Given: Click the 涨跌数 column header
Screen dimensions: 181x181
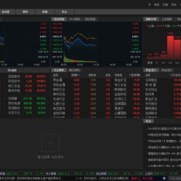Looking at the screenshot, I should tap(92, 75).
